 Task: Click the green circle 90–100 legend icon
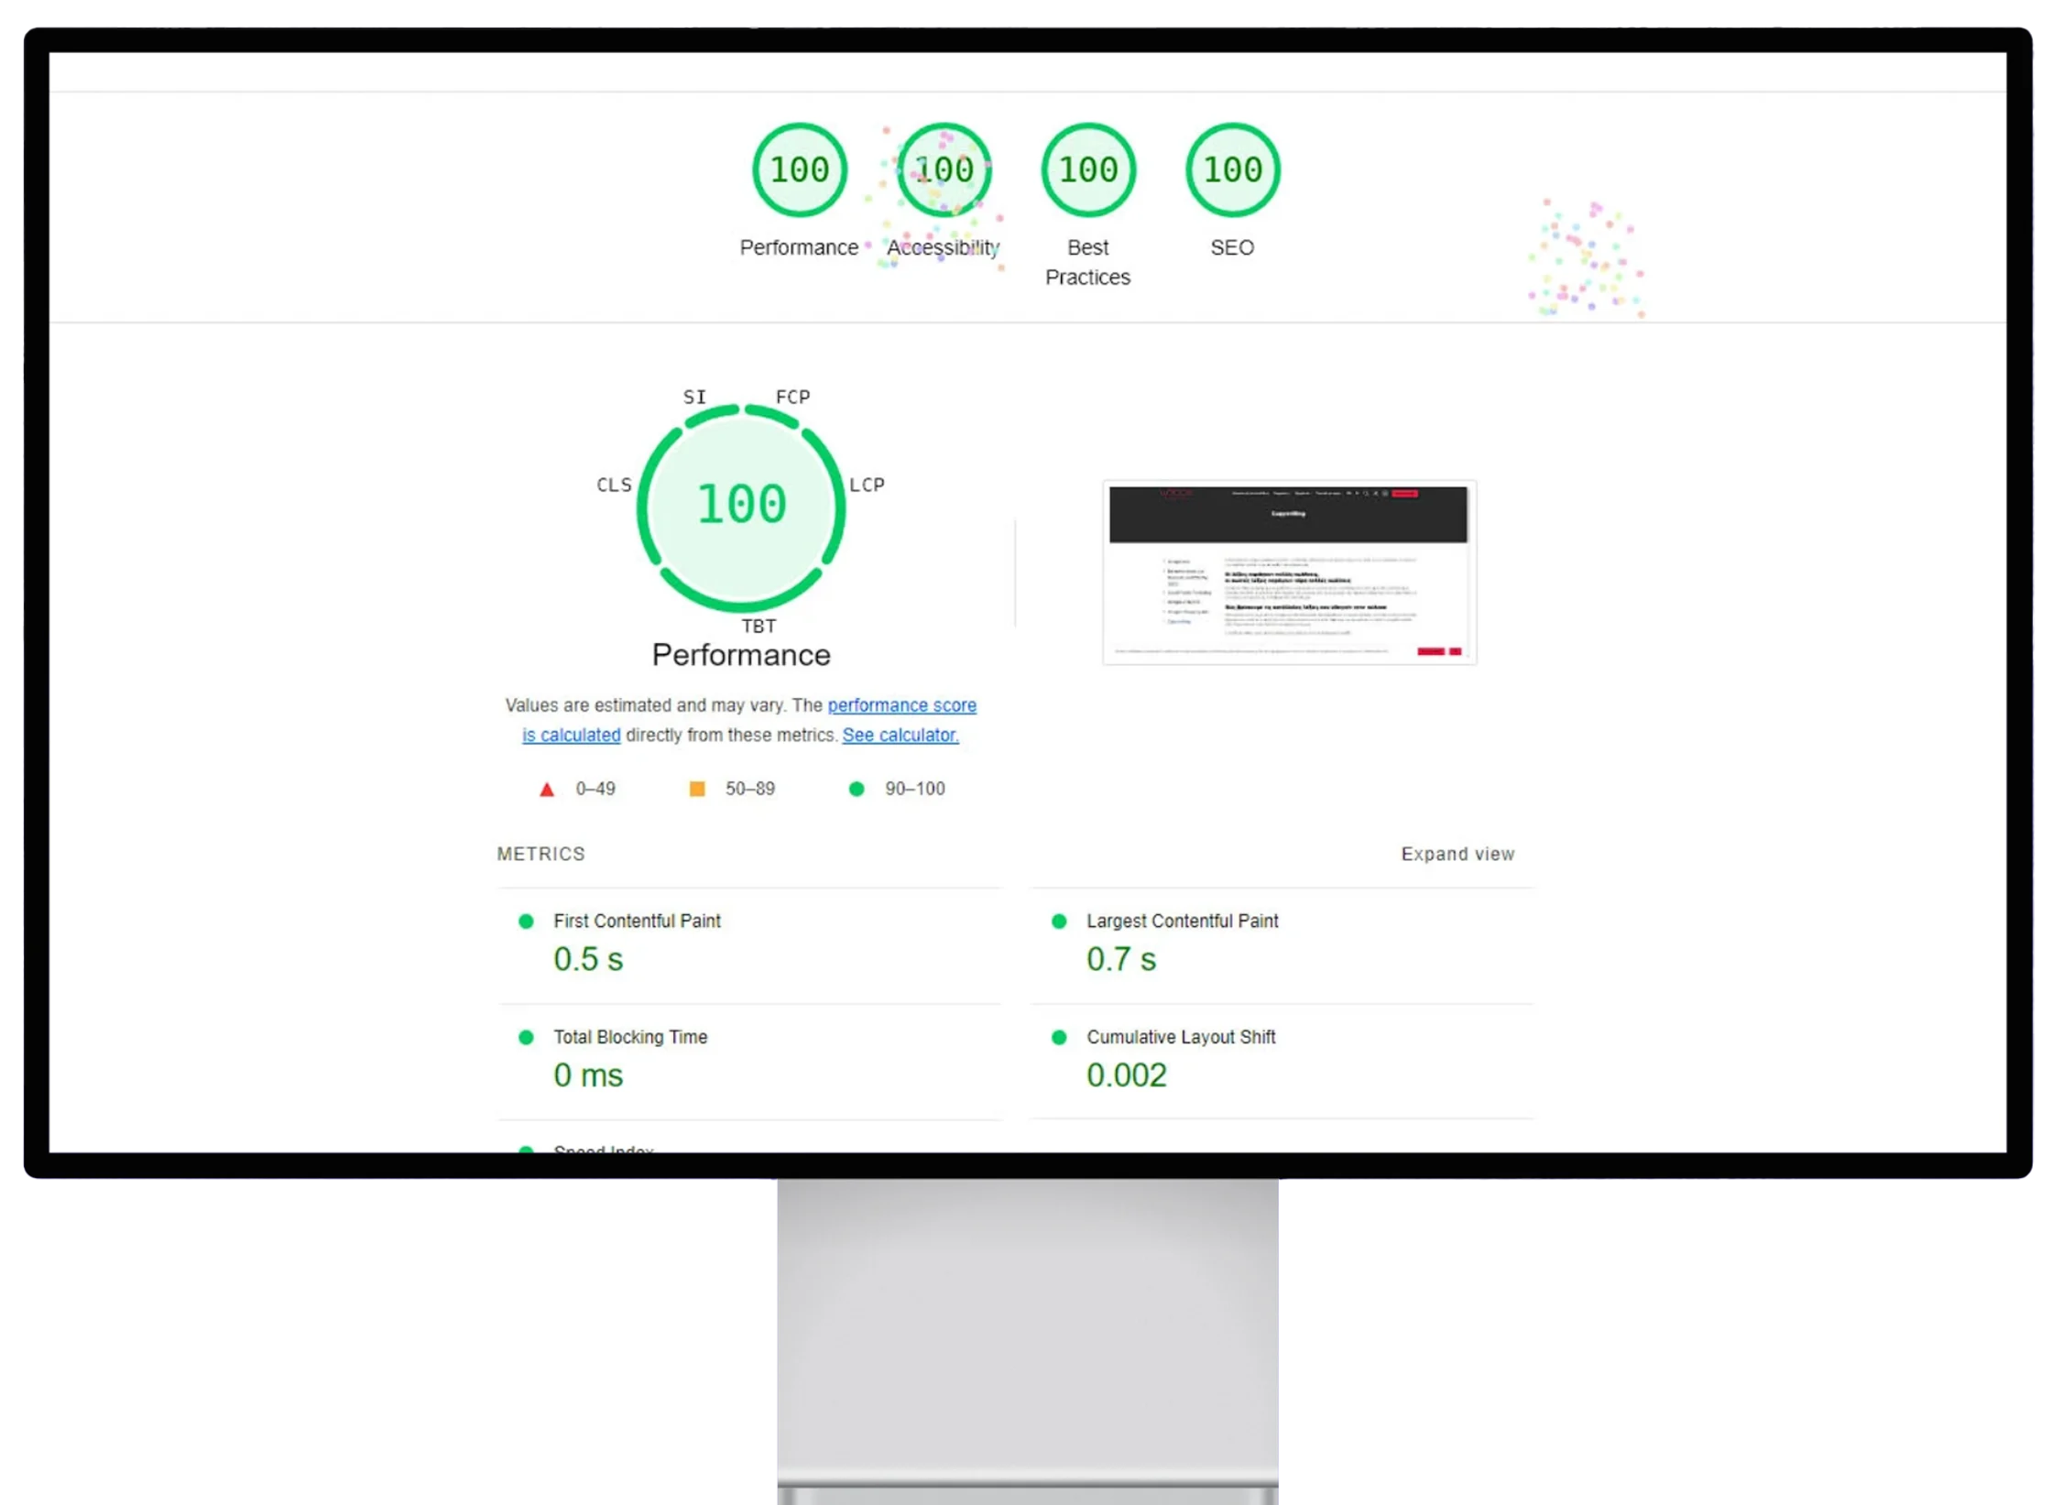coord(857,789)
